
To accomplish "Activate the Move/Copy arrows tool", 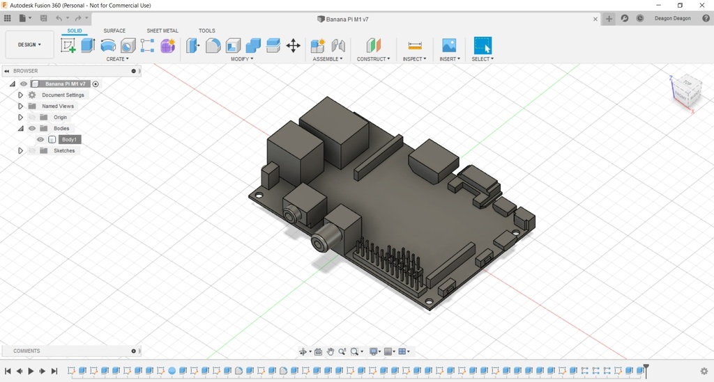I will pos(294,45).
